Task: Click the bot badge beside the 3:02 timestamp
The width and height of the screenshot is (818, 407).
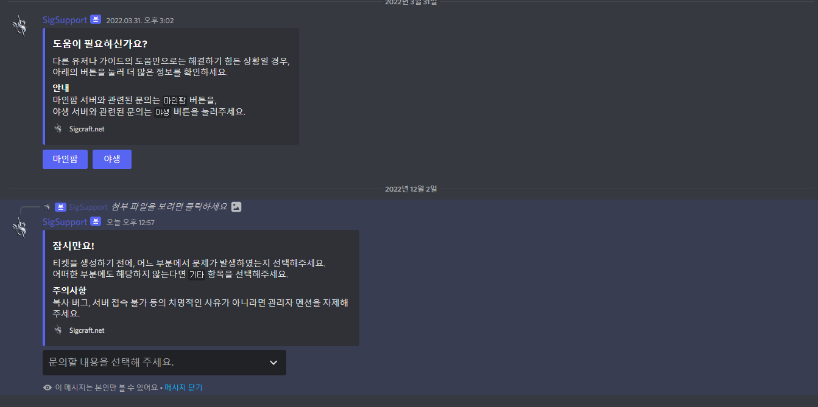Action: [x=96, y=19]
